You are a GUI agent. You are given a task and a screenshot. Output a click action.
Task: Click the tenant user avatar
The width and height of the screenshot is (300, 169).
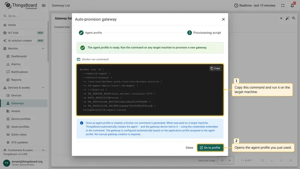click(6, 163)
